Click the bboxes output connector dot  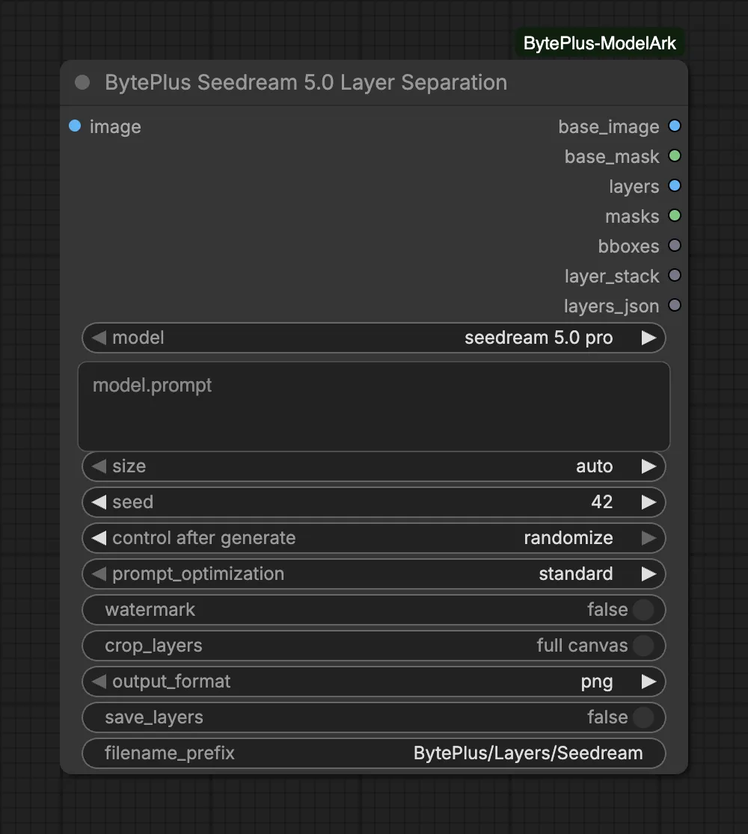tap(675, 245)
